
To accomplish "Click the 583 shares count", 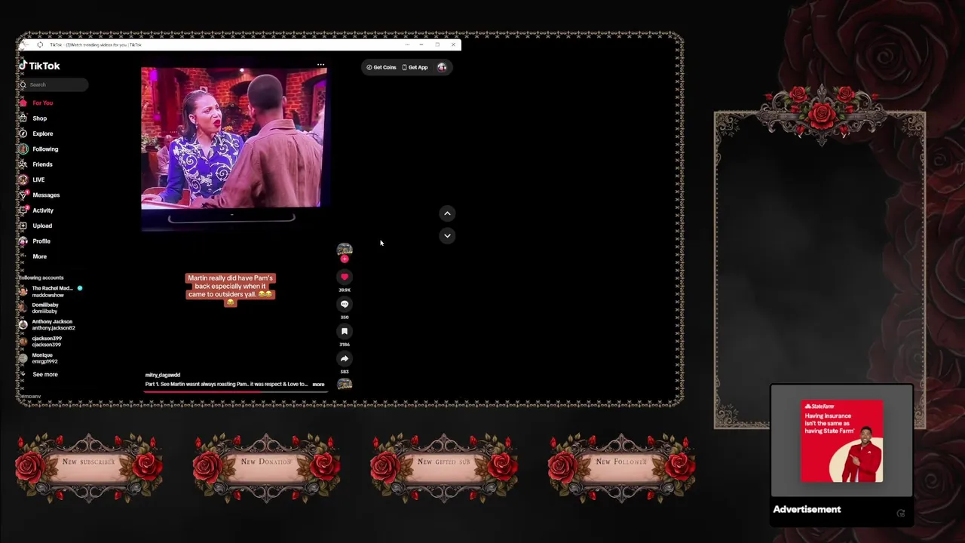I will [x=345, y=371].
